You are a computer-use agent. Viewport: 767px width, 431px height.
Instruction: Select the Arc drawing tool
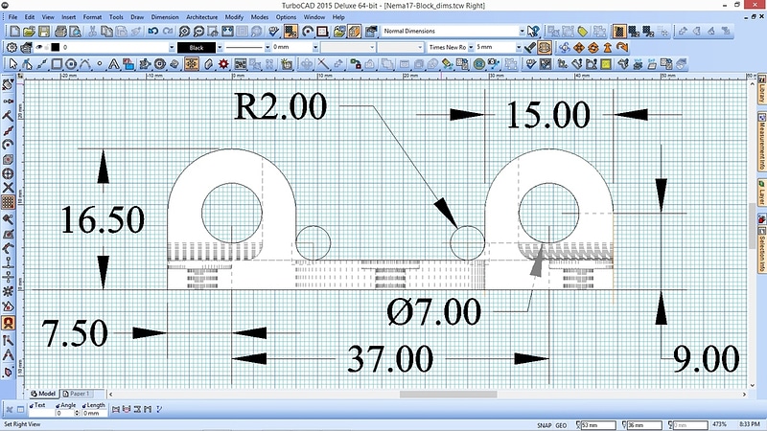85,64
